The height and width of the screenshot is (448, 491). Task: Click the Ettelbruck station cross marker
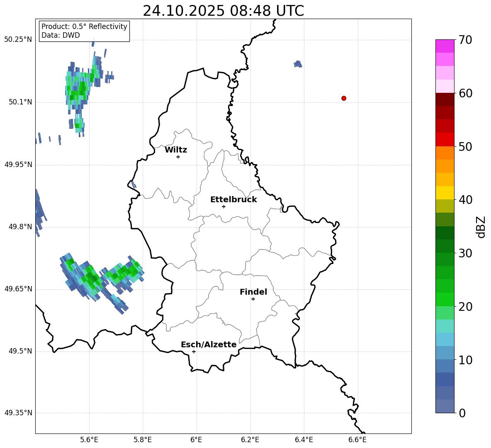pyautogui.click(x=224, y=206)
